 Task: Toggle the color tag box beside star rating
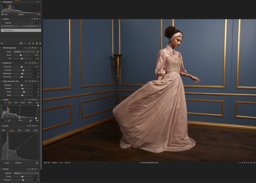click(x=239, y=163)
